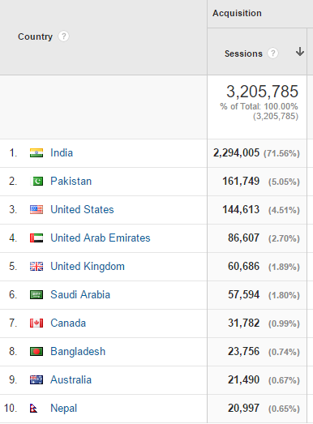The height and width of the screenshot is (424, 313).
Task: Click the India flag icon
Action: tap(36, 152)
